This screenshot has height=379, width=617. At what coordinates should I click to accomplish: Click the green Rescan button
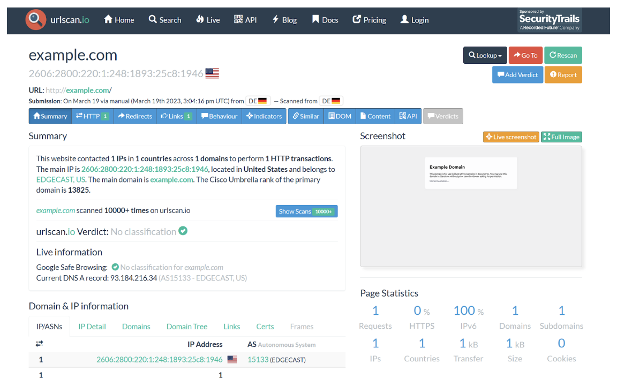click(x=563, y=55)
